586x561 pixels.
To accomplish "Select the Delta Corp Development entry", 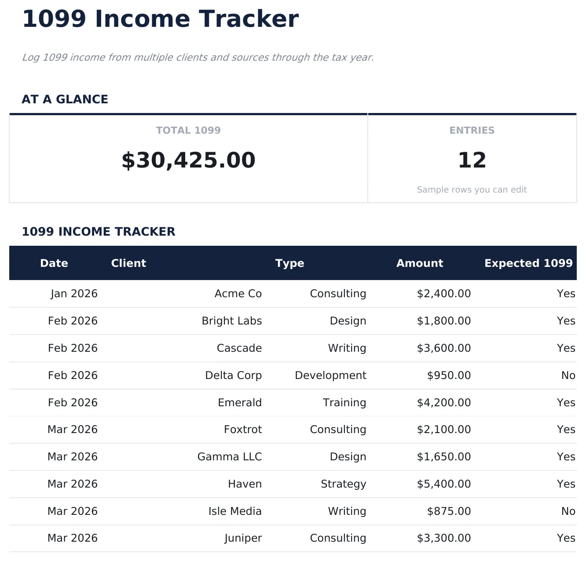I will (330, 375).
